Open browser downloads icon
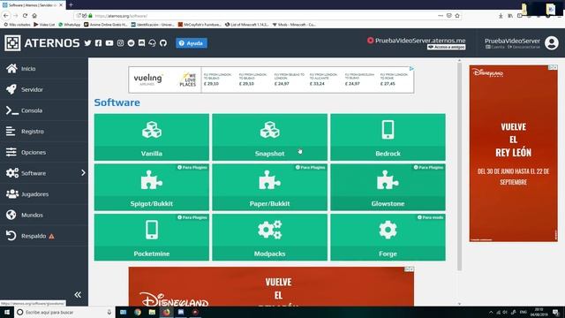Image resolution: width=565 pixels, height=318 pixels. point(501,16)
